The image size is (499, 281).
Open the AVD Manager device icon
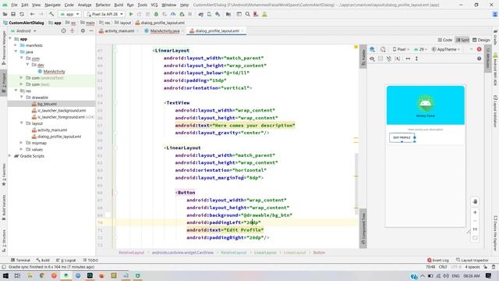click(x=209, y=14)
